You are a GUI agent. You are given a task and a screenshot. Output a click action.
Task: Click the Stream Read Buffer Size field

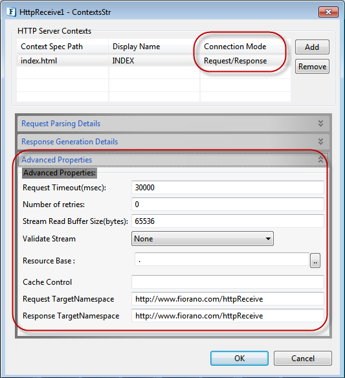(228, 221)
